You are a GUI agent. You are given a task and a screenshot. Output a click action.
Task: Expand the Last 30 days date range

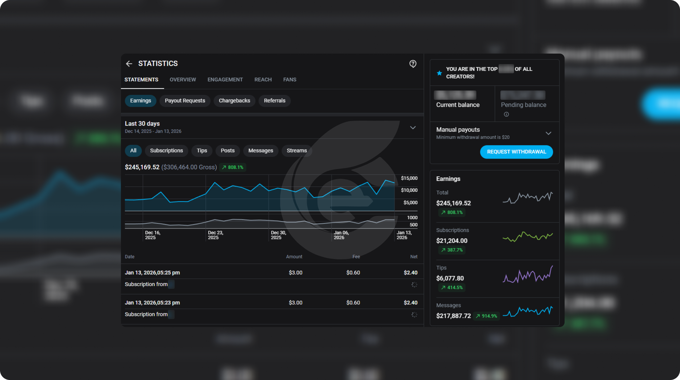[413, 127]
